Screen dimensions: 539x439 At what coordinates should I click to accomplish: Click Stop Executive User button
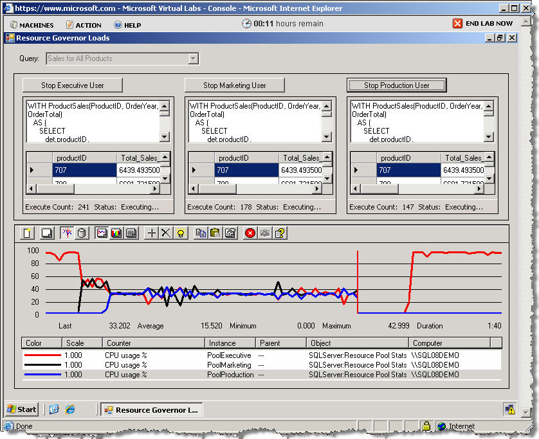click(x=72, y=85)
